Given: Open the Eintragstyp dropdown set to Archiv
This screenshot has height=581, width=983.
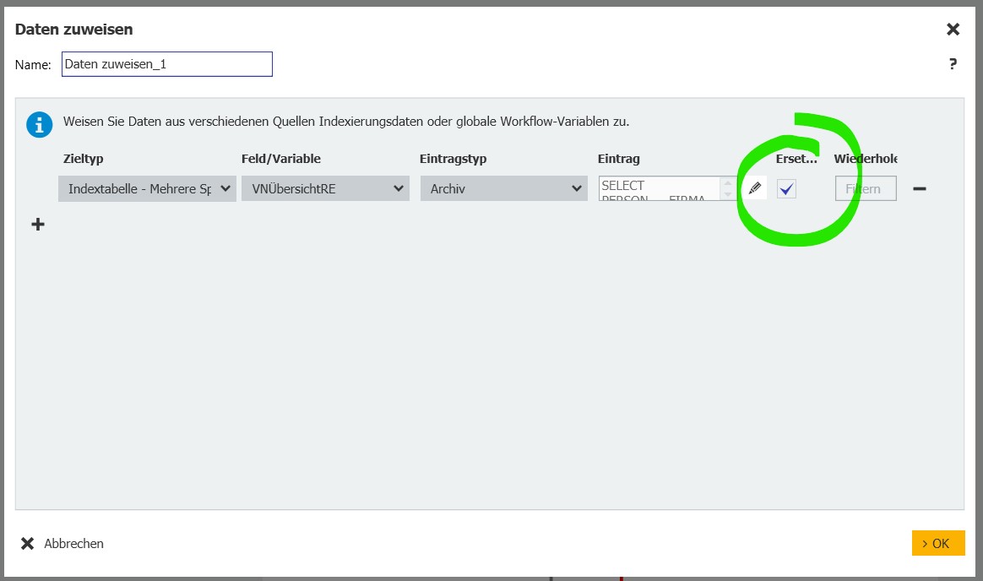Looking at the screenshot, I should click(x=503, y=189).
